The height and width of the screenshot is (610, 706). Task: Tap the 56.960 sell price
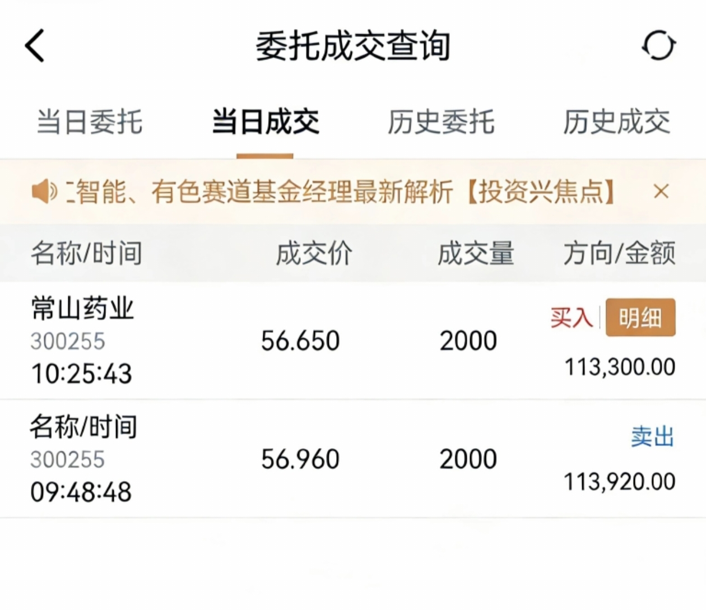[x=300, y=459]
